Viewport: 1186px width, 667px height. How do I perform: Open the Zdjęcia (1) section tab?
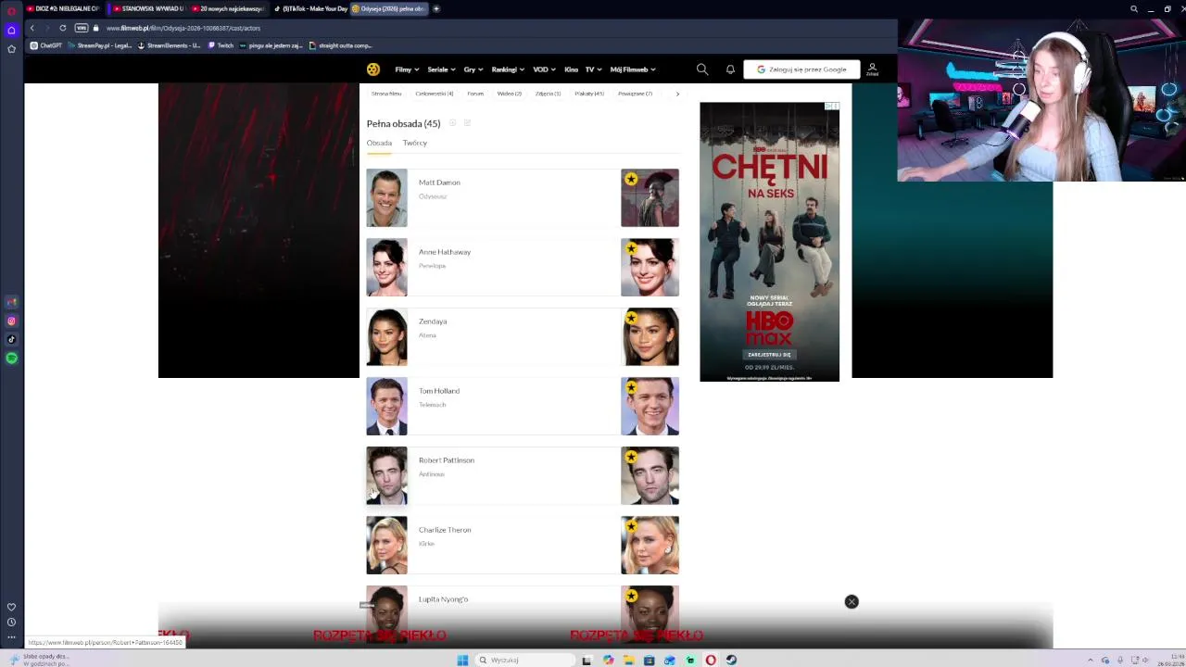[x=548, y=94]
